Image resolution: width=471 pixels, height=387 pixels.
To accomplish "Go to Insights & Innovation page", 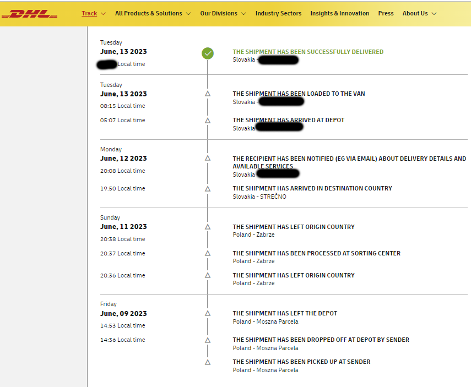I will 339,13.
